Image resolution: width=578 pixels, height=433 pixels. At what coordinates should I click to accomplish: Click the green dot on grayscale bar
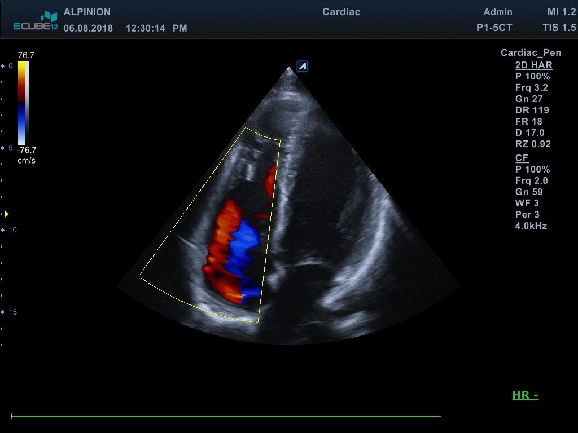click(28, 87)
